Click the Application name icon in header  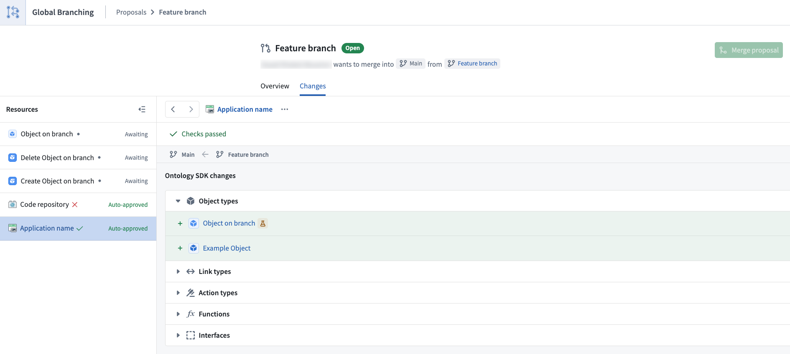click(210, 109)
